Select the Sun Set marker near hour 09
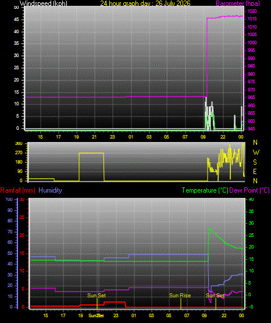The height and width of the screenshot is (323, 271). click(215, 296)
